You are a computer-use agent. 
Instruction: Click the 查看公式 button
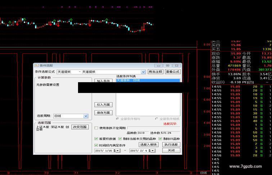[x=173, y=72]
